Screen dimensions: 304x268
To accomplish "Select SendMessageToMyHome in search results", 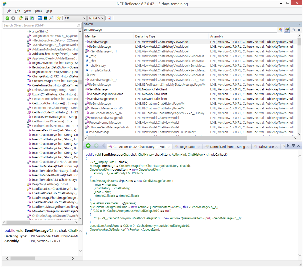I will (106, 94).
